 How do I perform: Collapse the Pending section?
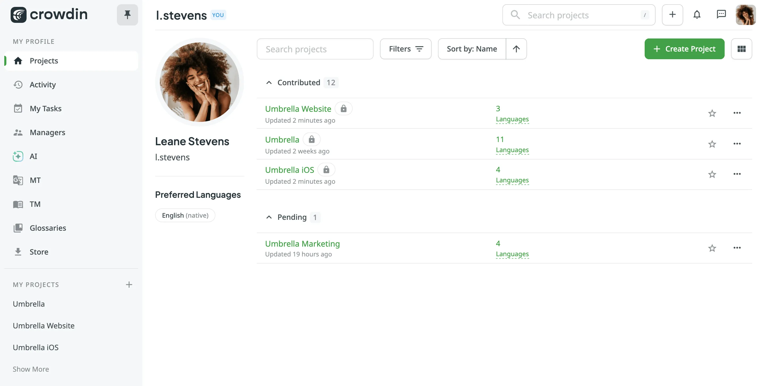(269, 217)
